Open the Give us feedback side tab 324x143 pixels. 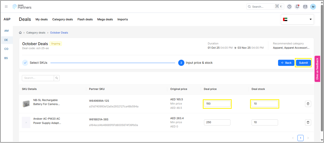click(317, 69)
